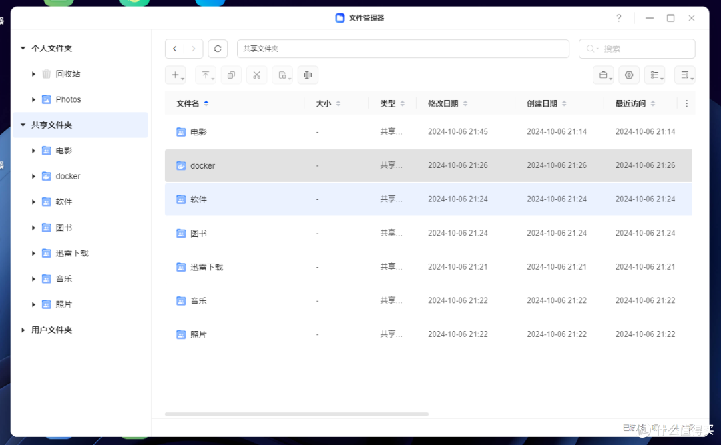Collapse the 个人文件夹 tree section
This screenshot has width=721, height=445.
click(x=23, y=48)
